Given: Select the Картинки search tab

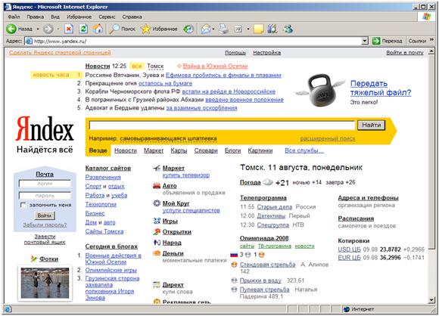Looking at the screenshot, I should [260, 150].
